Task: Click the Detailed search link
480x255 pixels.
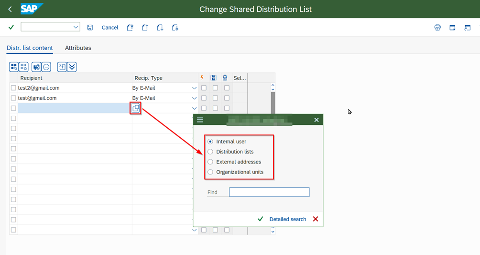Action: pos(287,219)
